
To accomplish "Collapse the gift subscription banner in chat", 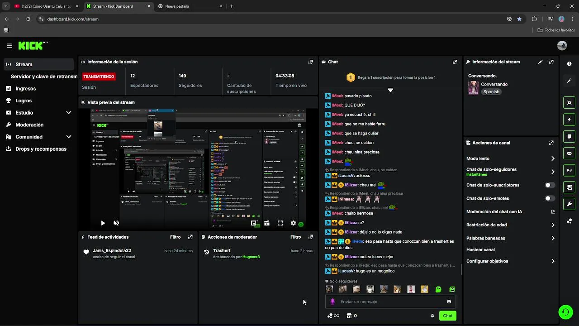I will point(390,90).
